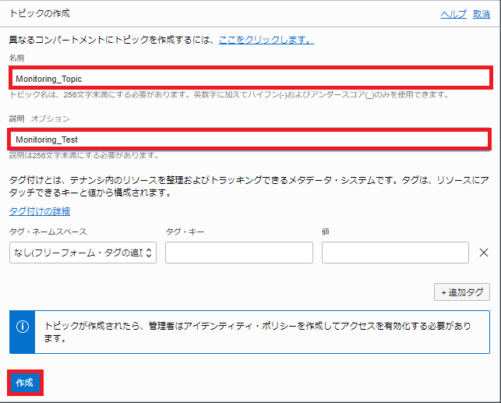Remove the tag row with the X icon
The width and height of the screenshot is (501, 403).
(x=483, y=253)
